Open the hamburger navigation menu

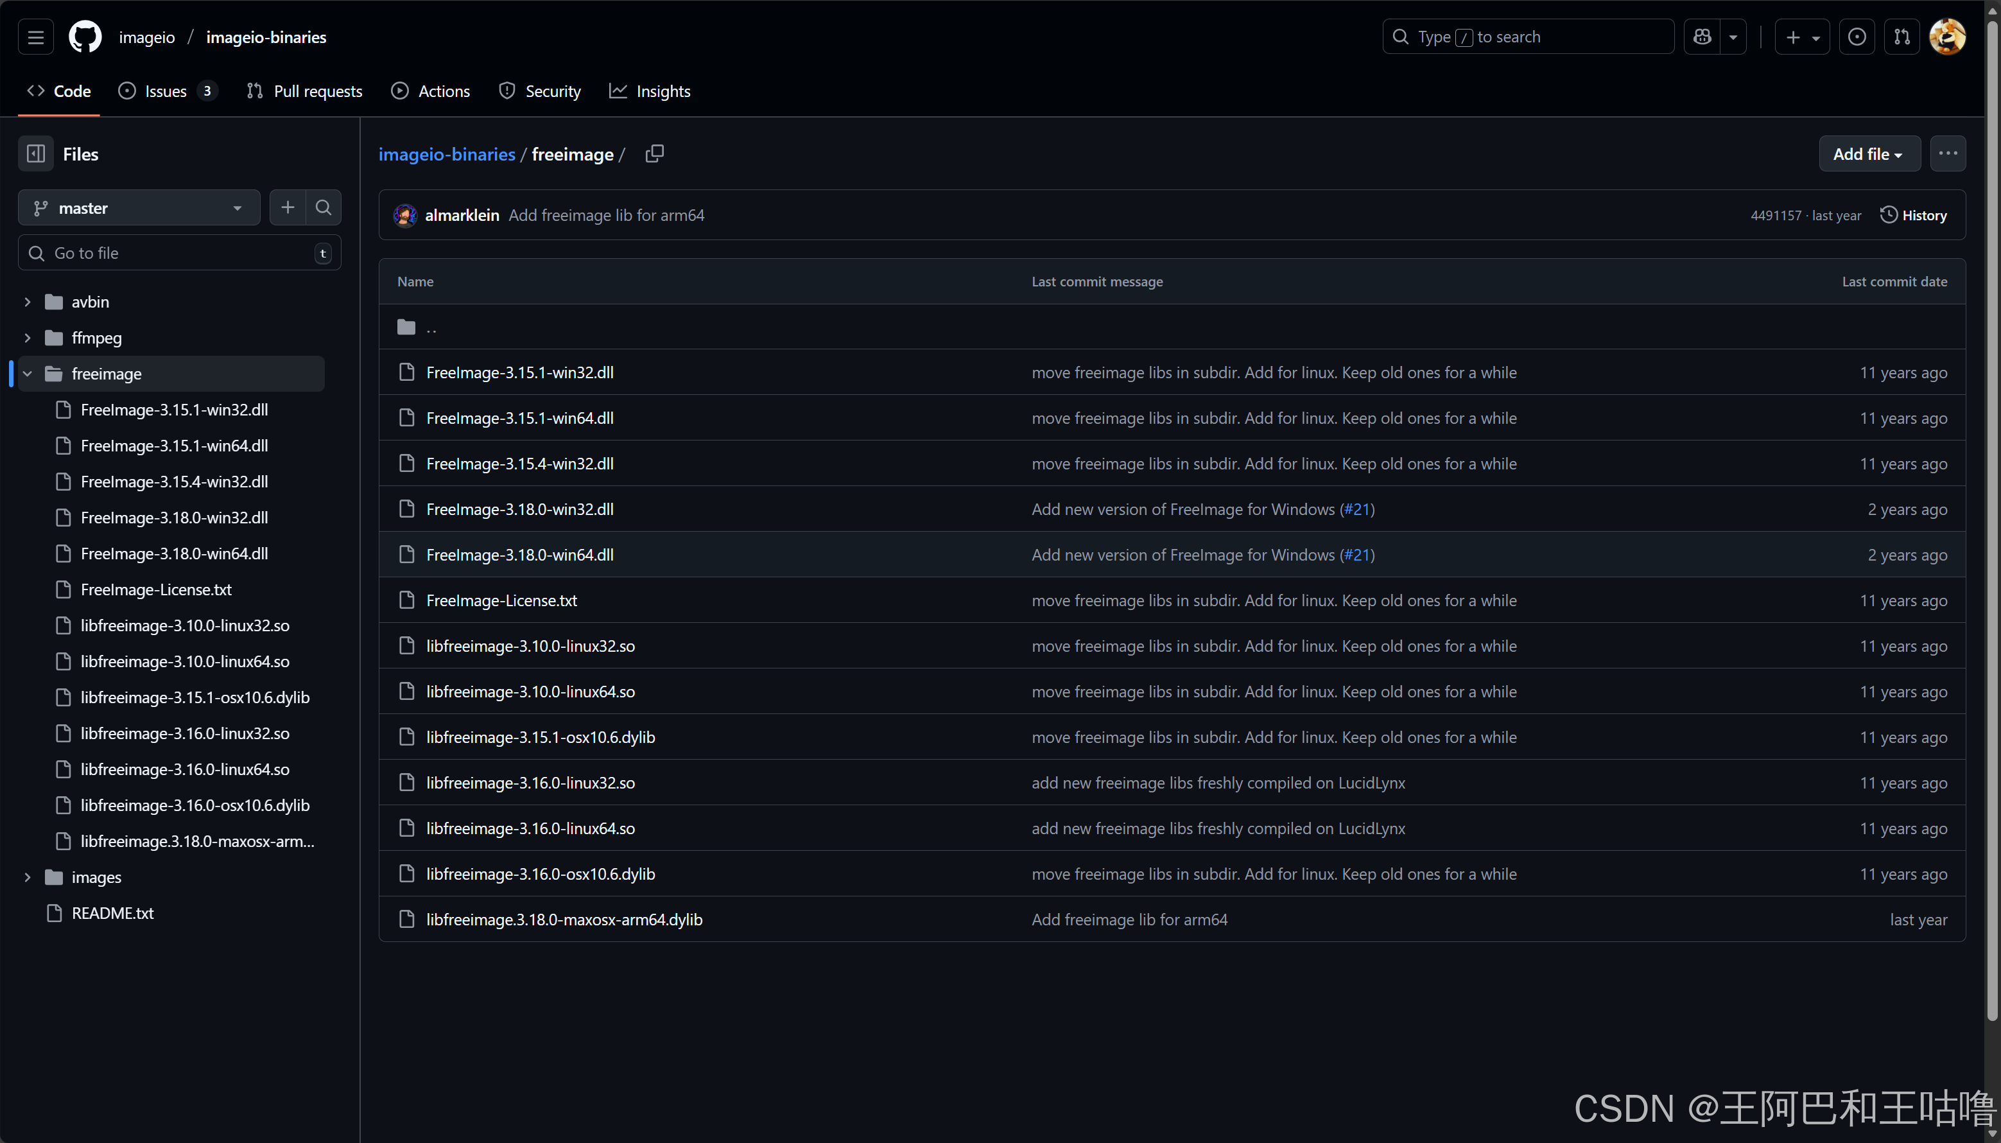pyautogui.click(x=36, y=37)
